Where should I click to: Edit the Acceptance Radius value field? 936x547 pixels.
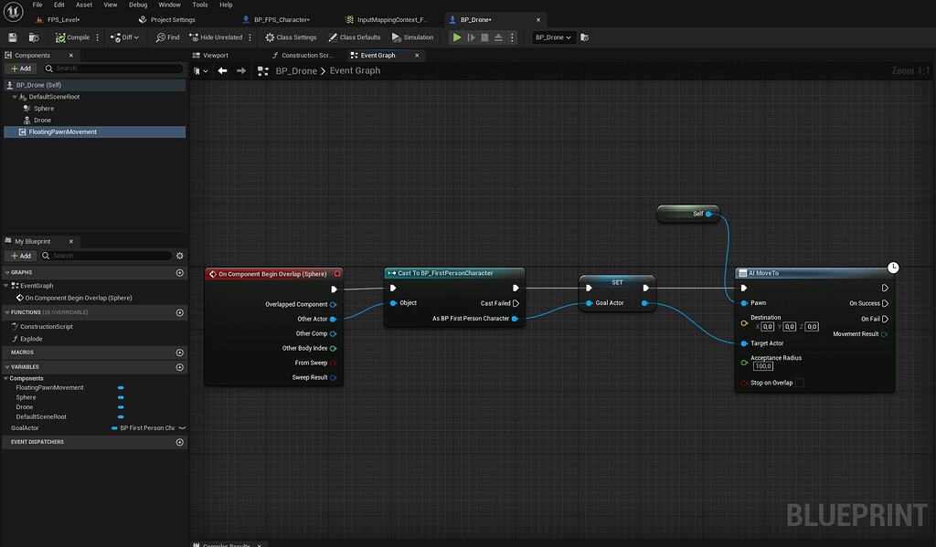(761, 365)
